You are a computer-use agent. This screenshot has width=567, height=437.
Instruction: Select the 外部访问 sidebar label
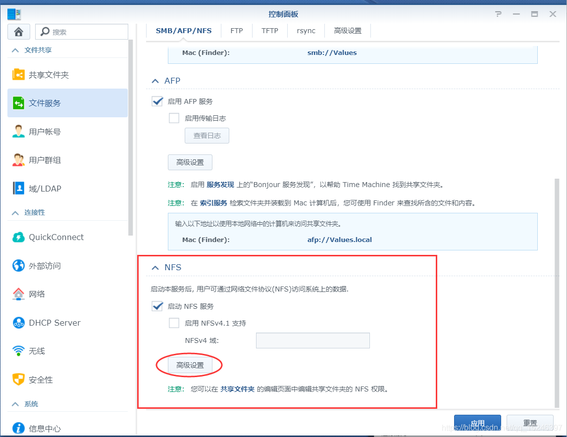[x=45, y=266]
